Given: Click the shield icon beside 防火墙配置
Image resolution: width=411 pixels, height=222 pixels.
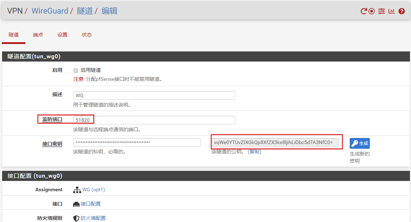Looking at the screenshot, I should (x=76, y=218).
